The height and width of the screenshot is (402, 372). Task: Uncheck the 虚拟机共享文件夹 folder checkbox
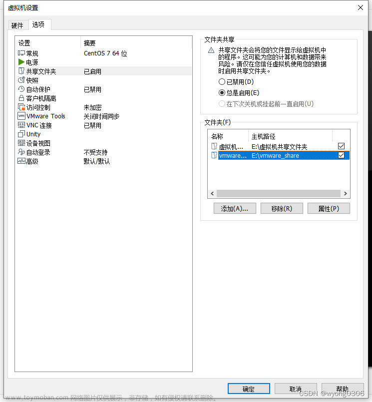click(341, 146)
